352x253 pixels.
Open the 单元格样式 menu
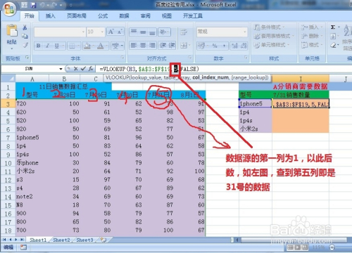pyautogui.click(x=272, y=44)
